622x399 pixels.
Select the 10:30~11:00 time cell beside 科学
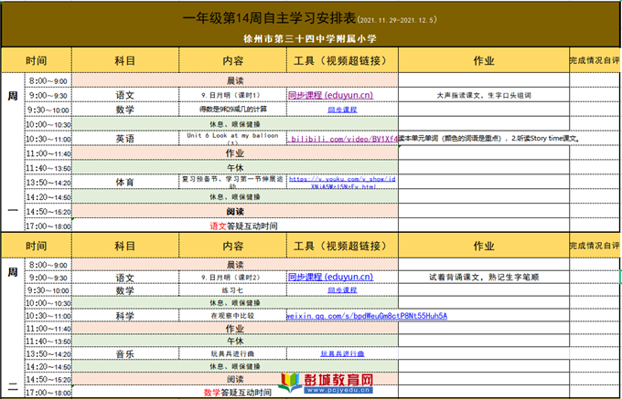pyautogui.click(x=48, y=316)
